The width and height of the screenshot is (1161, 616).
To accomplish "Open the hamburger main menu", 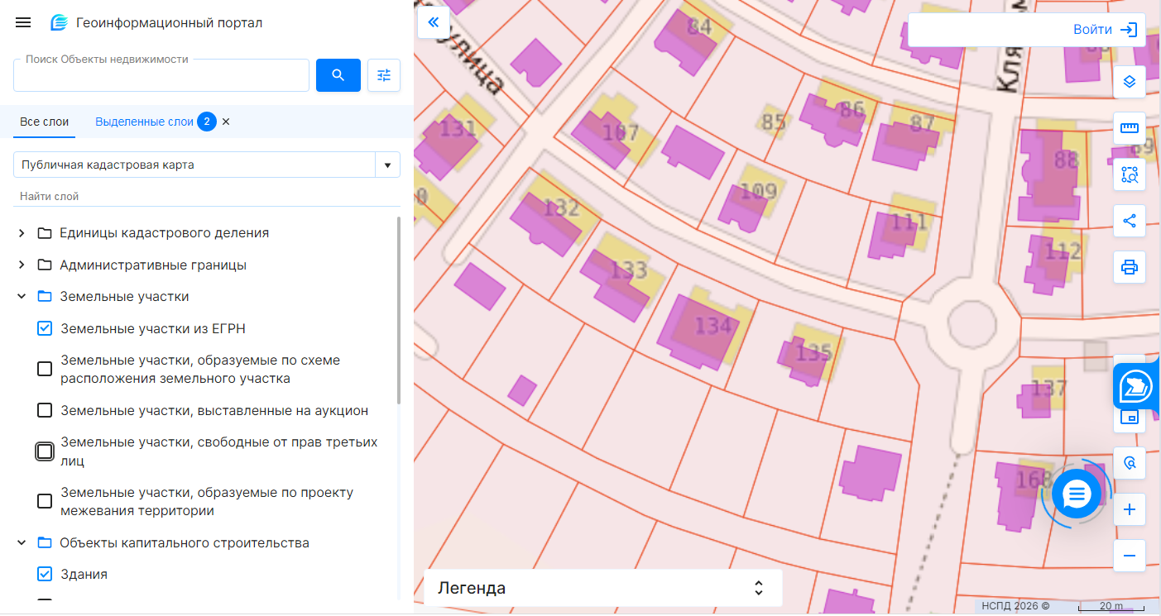I will tap(23, 23).
